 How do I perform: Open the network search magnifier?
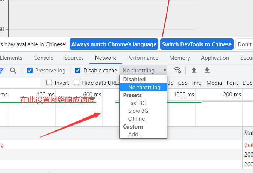(x=13, y=70)
